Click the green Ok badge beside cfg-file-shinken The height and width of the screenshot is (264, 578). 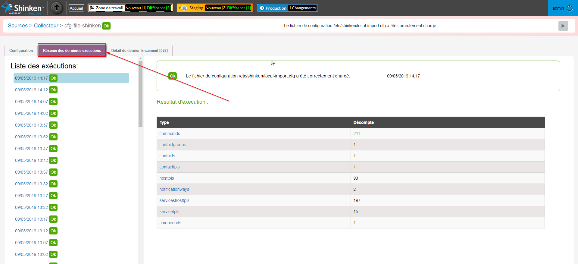click(106, 26)
